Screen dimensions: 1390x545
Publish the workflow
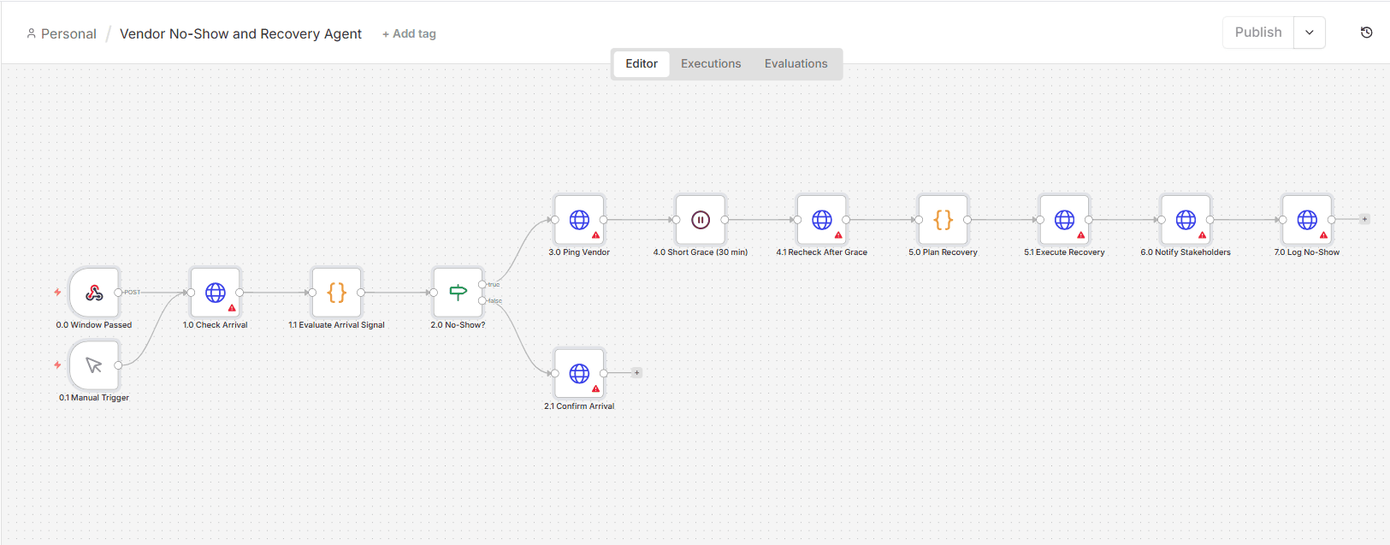(x=1258, y=33)
